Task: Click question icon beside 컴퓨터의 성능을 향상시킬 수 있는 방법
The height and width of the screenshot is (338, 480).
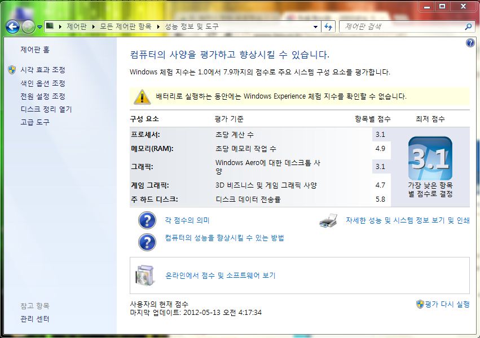Action: [147, 242]
